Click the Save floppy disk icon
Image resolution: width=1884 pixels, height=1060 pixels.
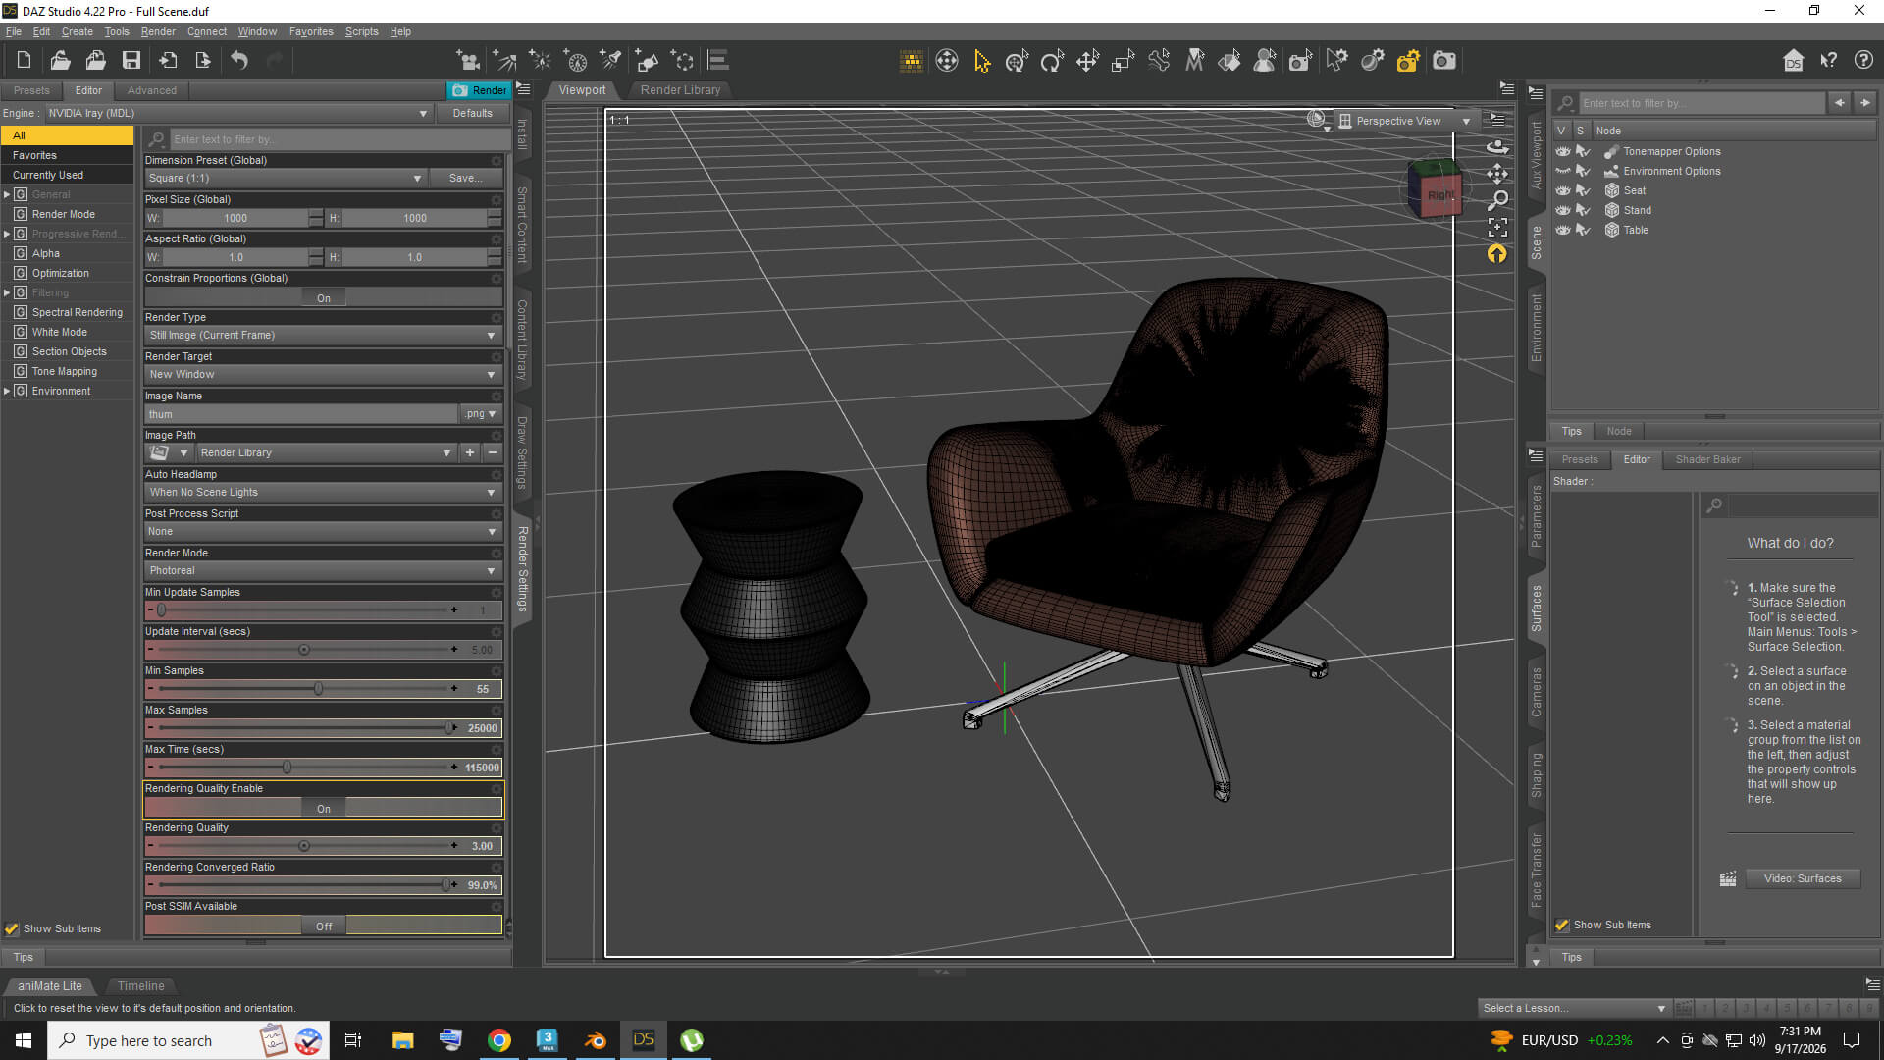point(131,61)
